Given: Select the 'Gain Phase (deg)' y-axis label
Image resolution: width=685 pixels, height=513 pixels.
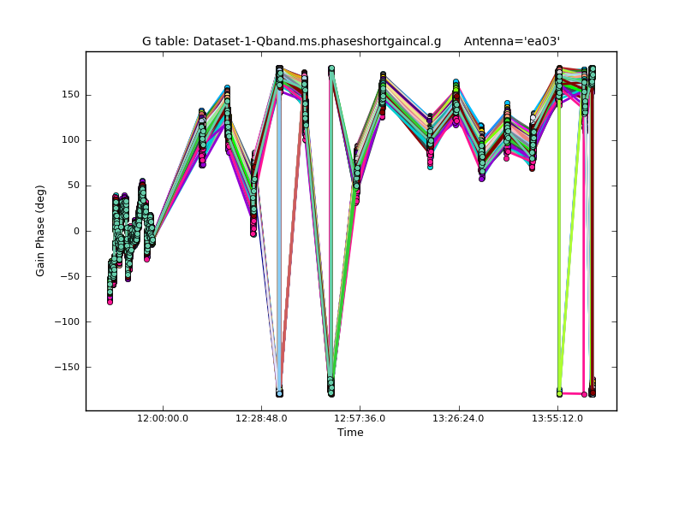Looking at the screenshot, I should [40, 231].
